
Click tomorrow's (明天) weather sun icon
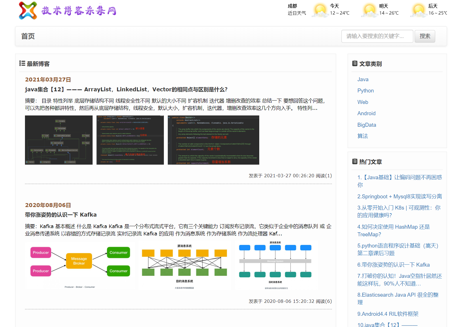(x=370, y=10)
